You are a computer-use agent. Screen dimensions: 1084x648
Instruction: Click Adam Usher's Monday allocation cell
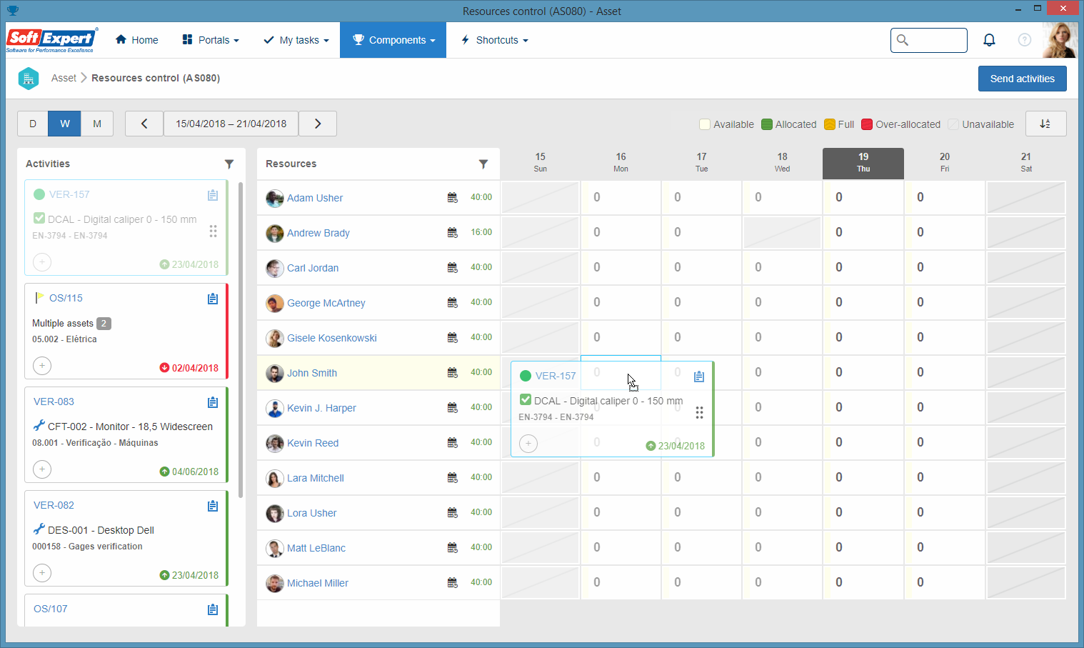coord(621,198)
